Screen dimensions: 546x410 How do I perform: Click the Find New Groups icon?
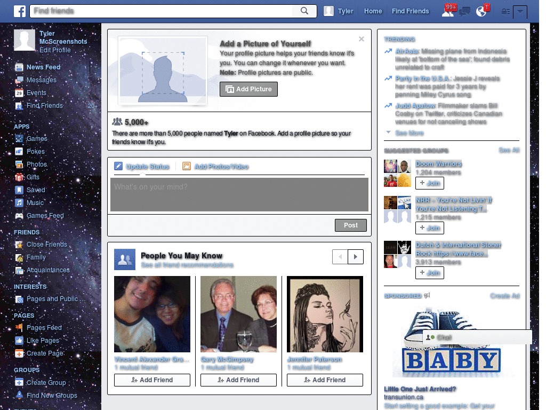(19, 396)
